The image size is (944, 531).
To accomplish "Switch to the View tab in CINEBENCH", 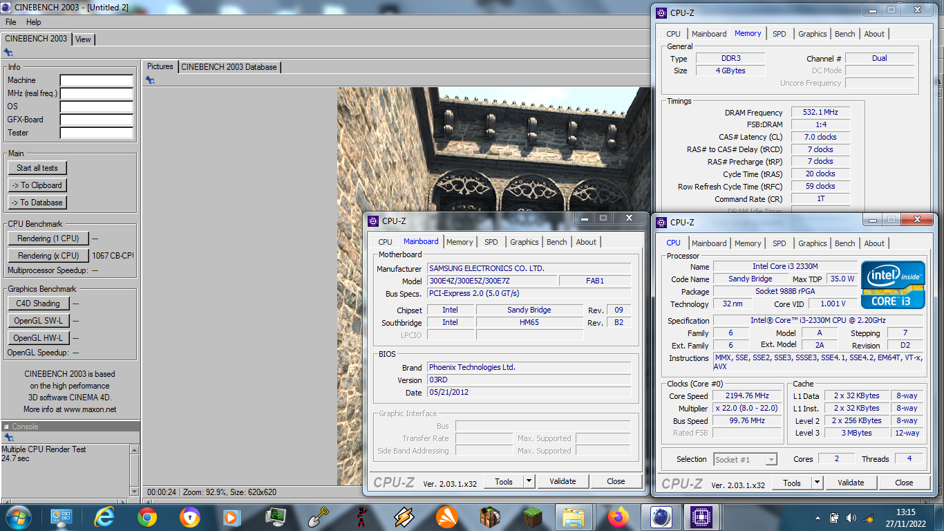I will [83, 39].
